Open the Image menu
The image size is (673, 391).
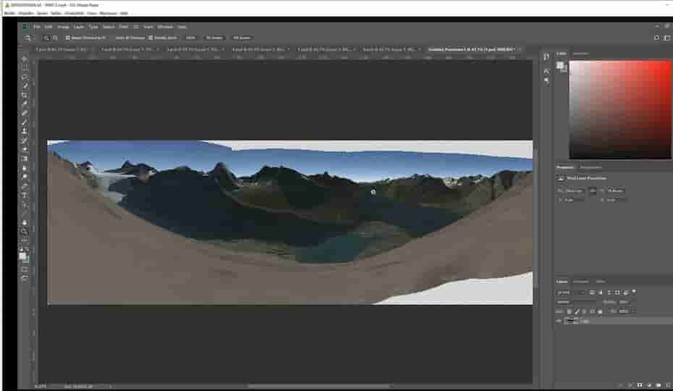tap(63, 27)
